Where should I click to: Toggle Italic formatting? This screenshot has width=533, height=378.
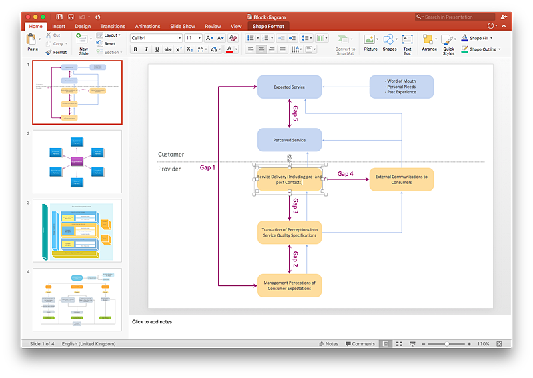(x=146, y=50)
